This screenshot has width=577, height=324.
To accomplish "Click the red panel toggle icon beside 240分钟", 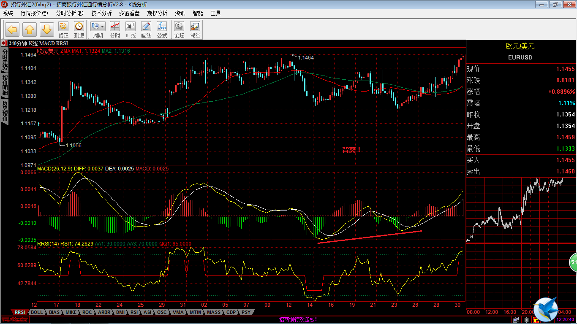I will click(x=4, y=43).
